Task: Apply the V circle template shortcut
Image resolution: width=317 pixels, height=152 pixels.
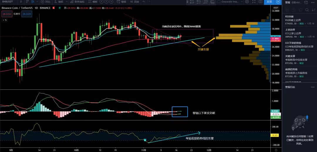Action: [112, 2]
